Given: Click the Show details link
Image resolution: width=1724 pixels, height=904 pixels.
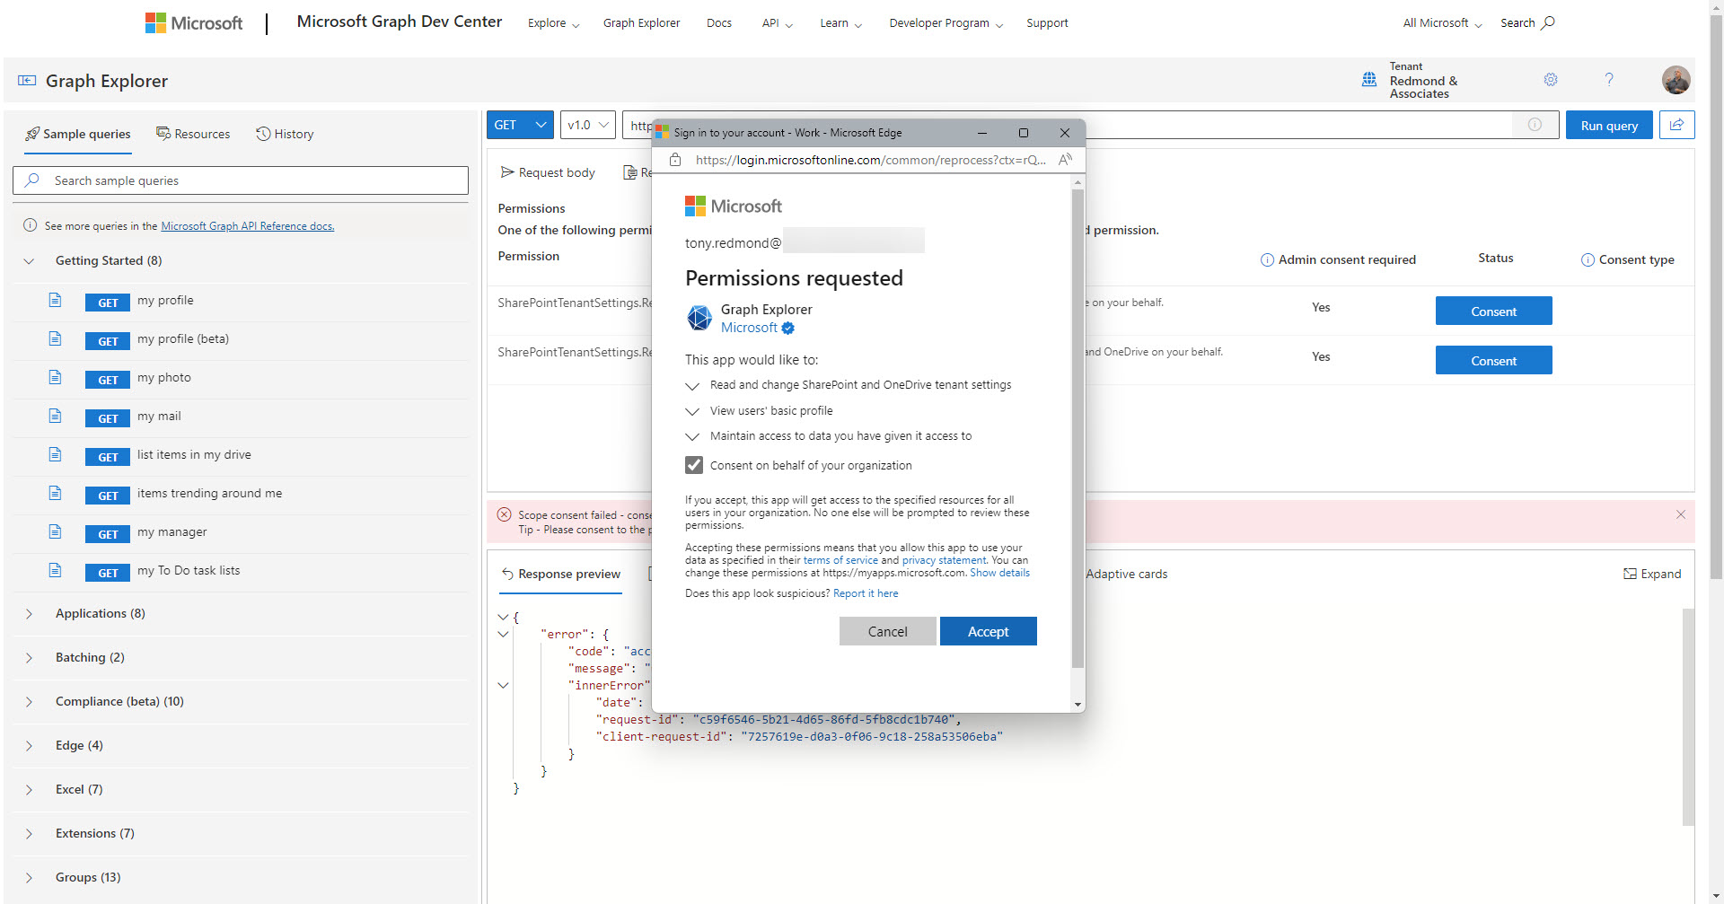Looking at the screenshot, I should (x=999, y=573).
